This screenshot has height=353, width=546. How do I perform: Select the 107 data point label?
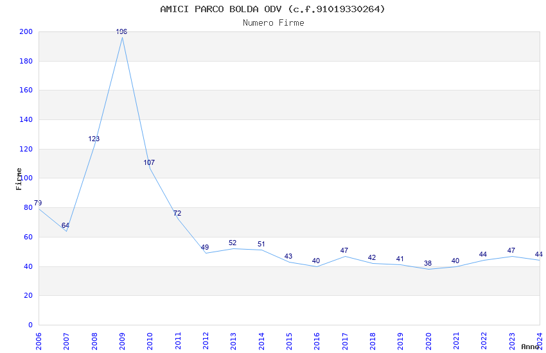coord(149,162)
